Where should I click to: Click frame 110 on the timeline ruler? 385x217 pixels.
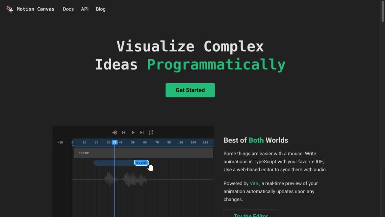pyautogui.click(x=205, y=142)
